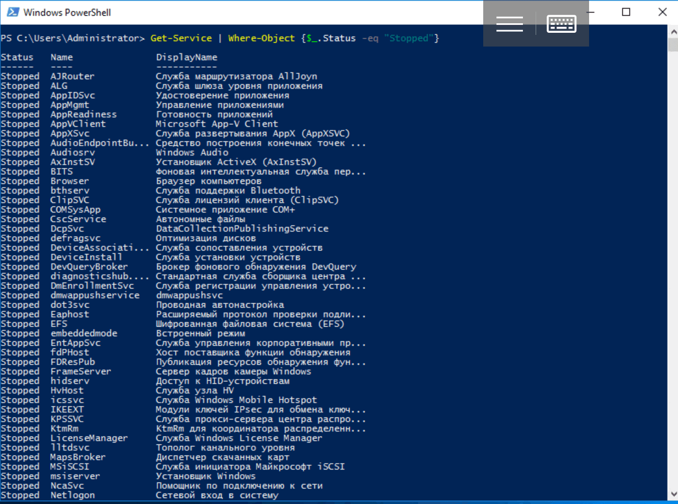Click the 'Stopped' status of the first row

click(20, 76)
